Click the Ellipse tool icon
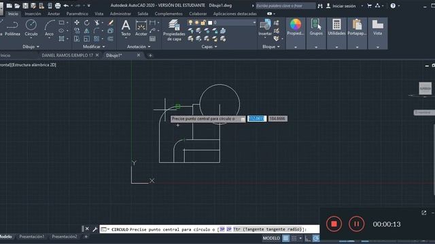Image resolution: width=435 pixels, height=244 pixels. point(62,30)
